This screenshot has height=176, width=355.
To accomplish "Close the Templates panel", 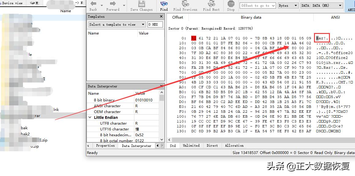I will 161,16.
